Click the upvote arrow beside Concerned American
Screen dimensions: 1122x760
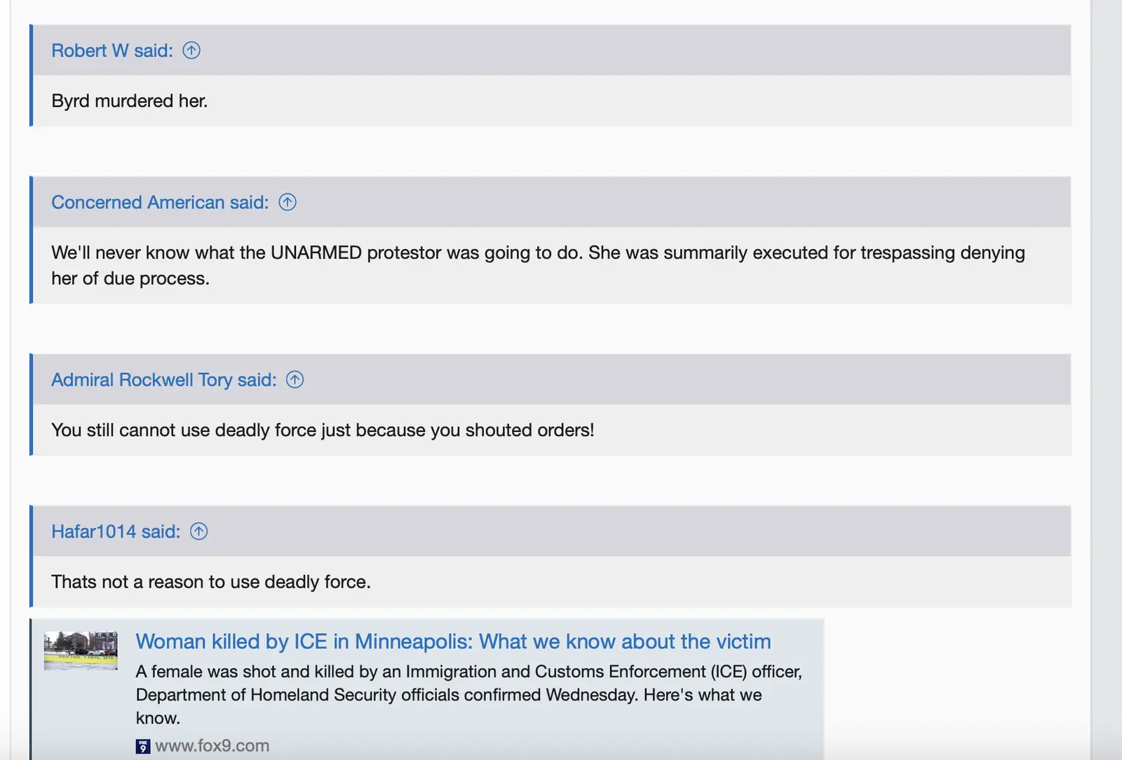[x=287, y=202]
